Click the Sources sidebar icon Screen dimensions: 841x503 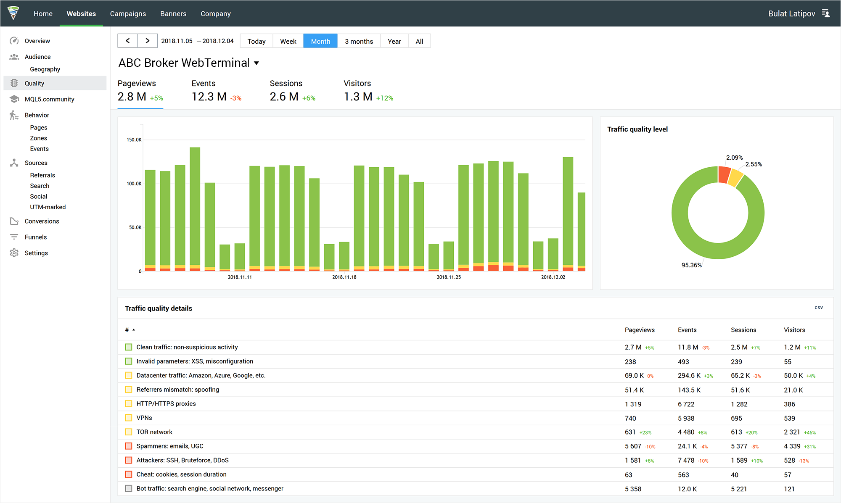pos(14,162)
